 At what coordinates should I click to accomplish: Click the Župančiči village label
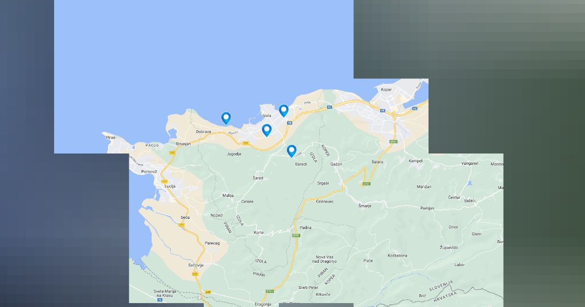[x=448, y=248]
